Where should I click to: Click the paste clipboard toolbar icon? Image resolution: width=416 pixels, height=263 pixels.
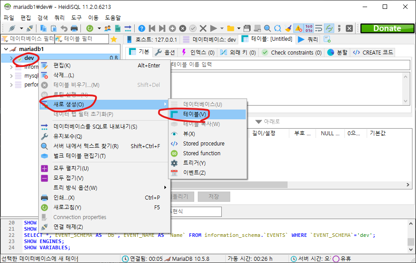pos(54,28)
